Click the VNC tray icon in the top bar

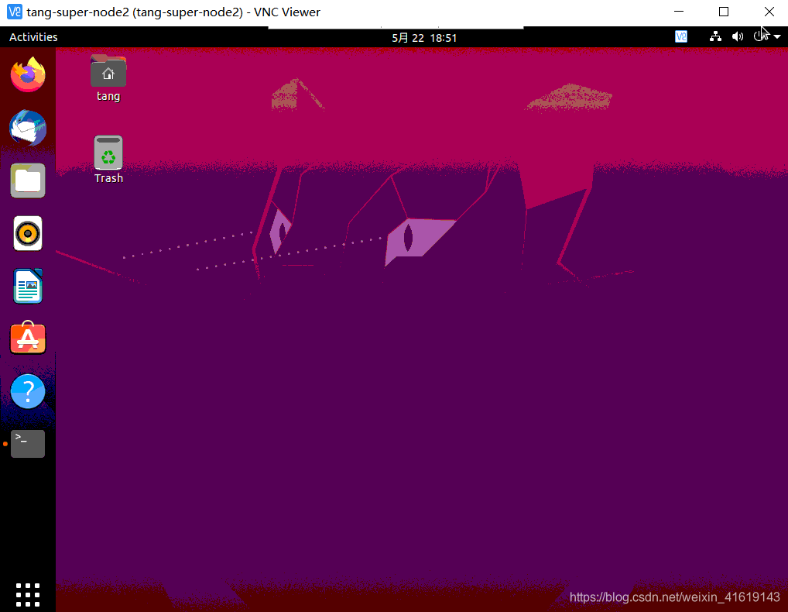coord(681,36)
